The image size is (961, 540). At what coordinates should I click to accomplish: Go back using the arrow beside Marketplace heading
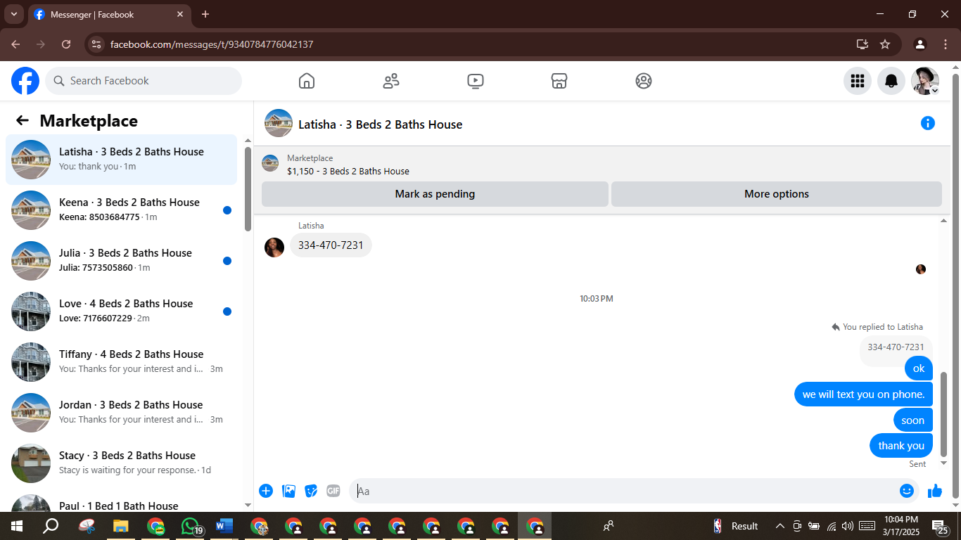click(x=23, y=120)
